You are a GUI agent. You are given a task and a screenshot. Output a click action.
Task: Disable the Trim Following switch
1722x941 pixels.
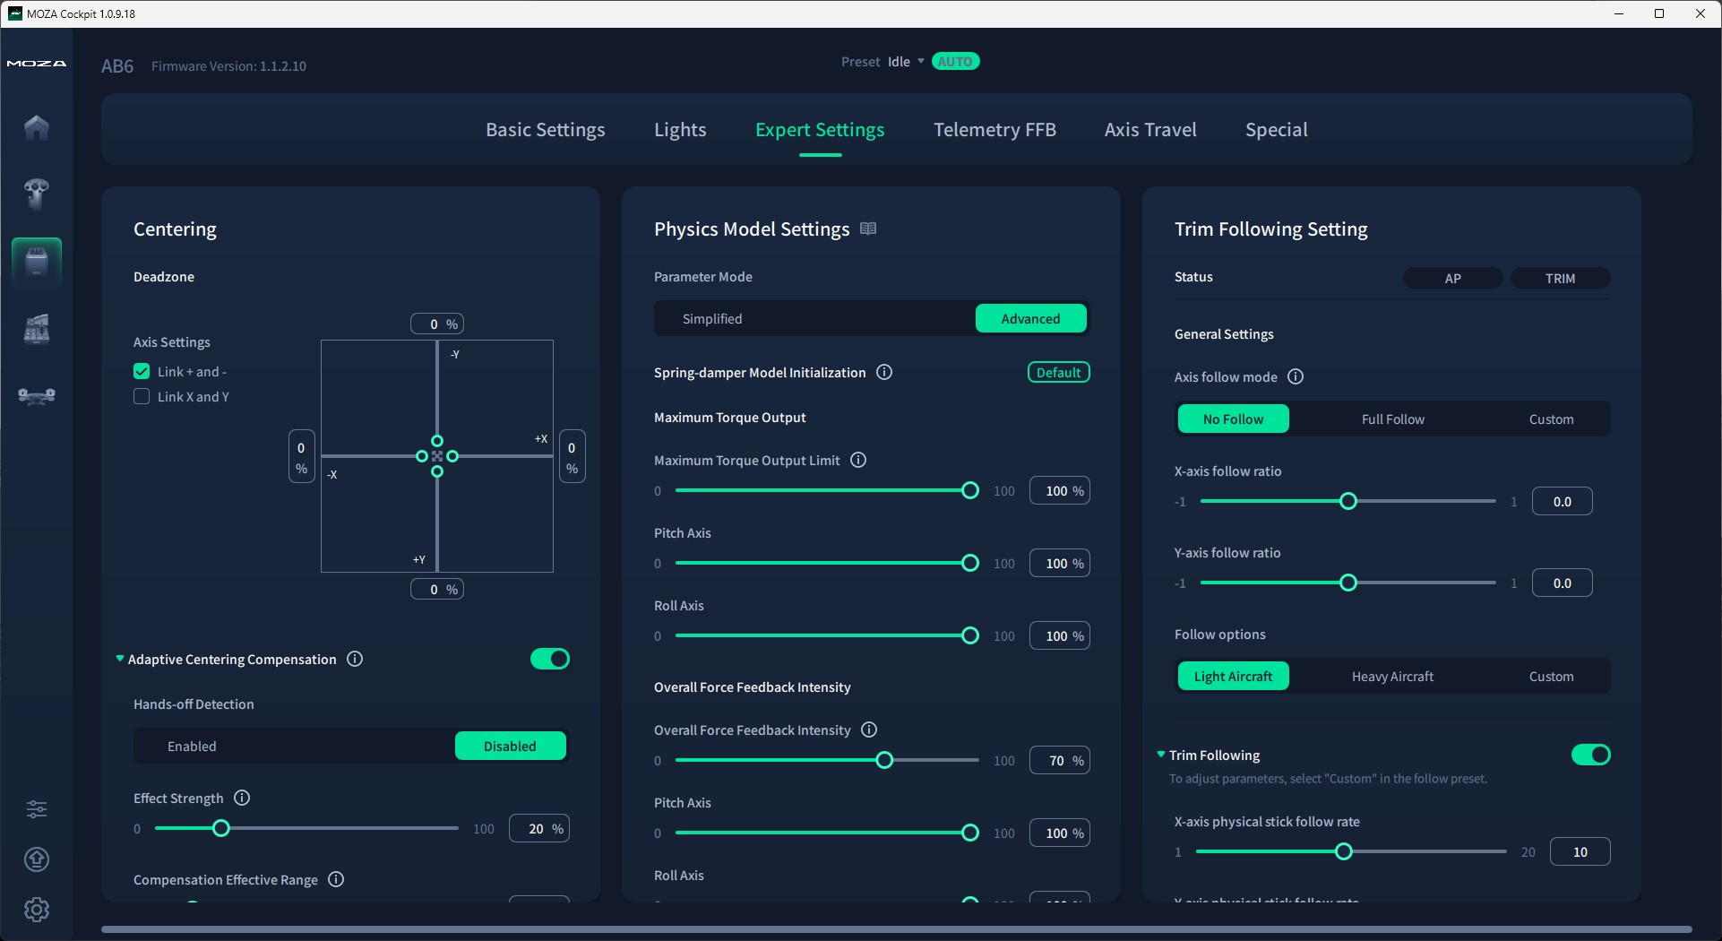[x=1591, y=755]
